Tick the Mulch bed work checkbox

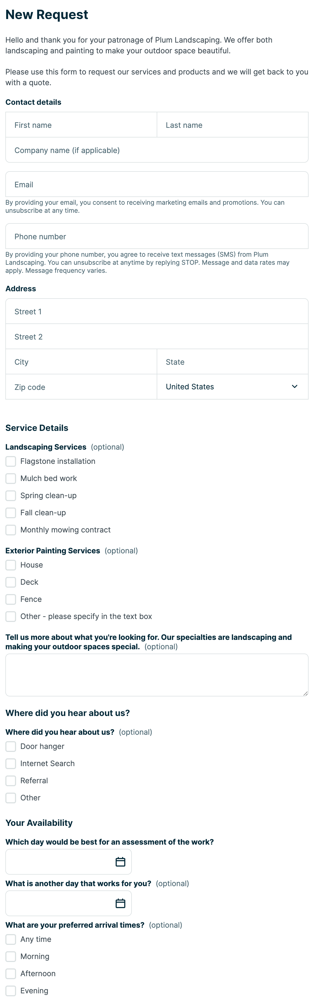[11, 479]
